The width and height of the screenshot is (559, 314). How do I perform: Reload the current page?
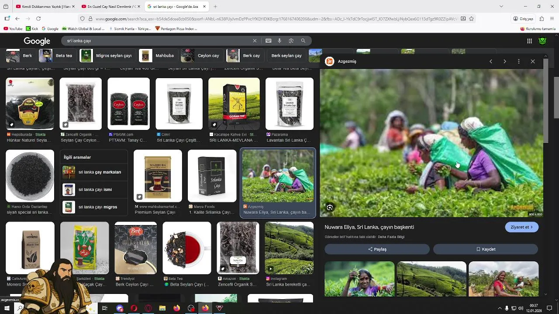38,19
